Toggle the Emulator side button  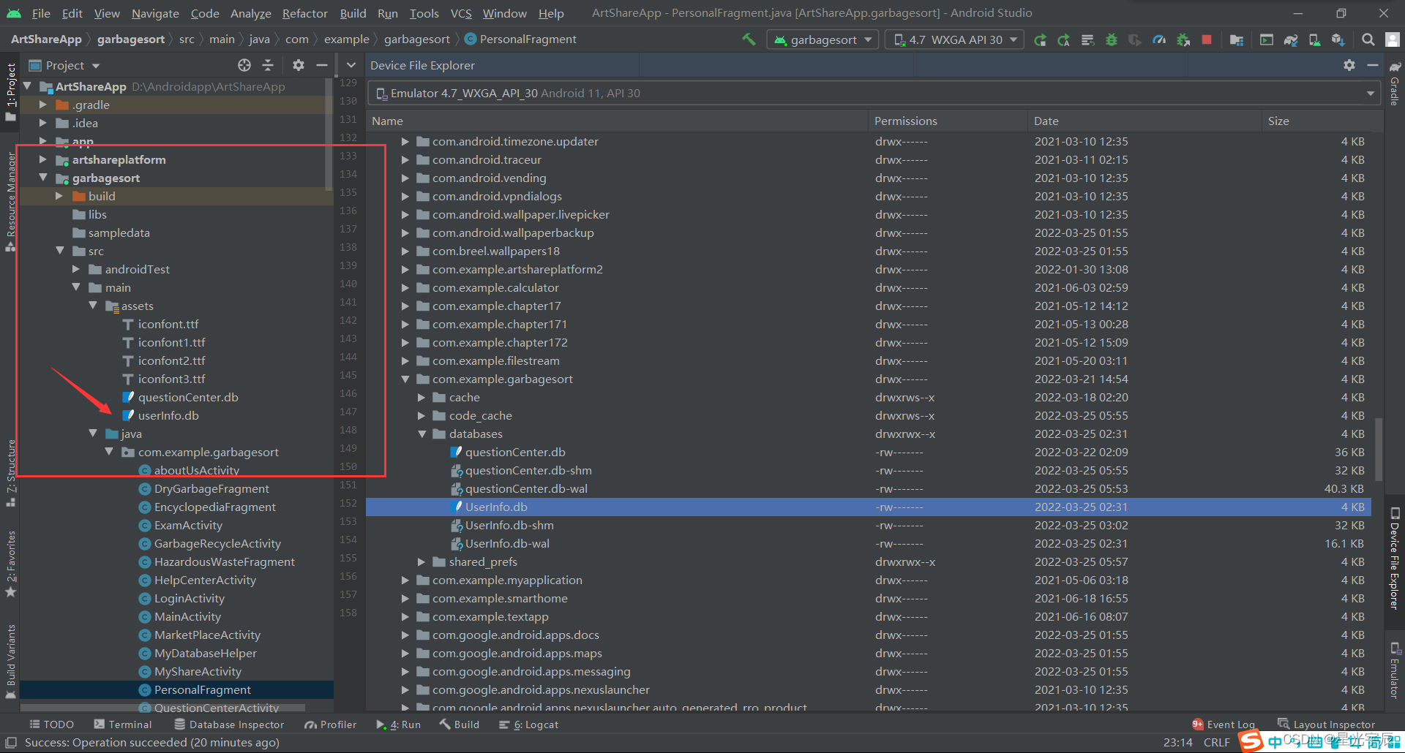[1395, 670]
